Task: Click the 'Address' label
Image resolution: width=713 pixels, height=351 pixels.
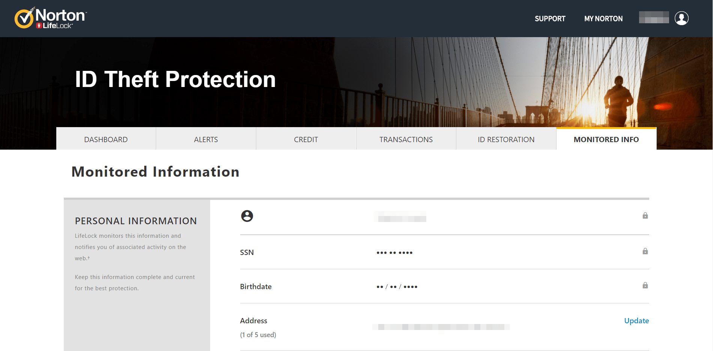Action: (254, 321)
